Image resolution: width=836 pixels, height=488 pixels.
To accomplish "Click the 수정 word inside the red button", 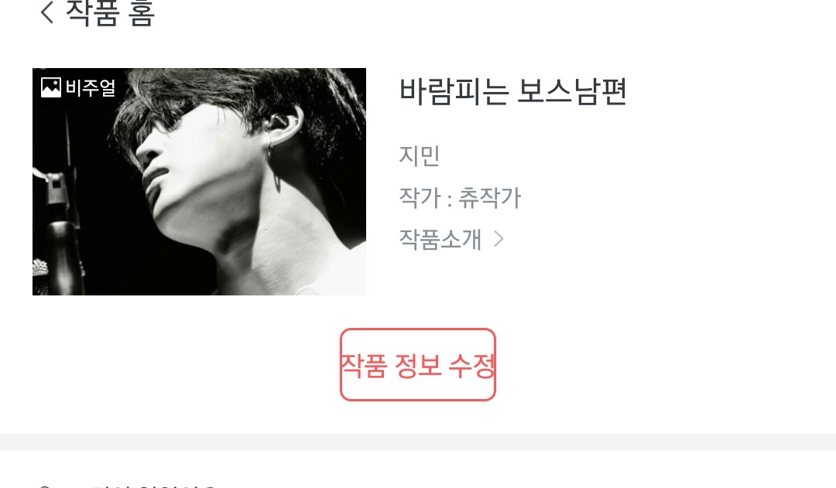I will (x=472, y=366).
